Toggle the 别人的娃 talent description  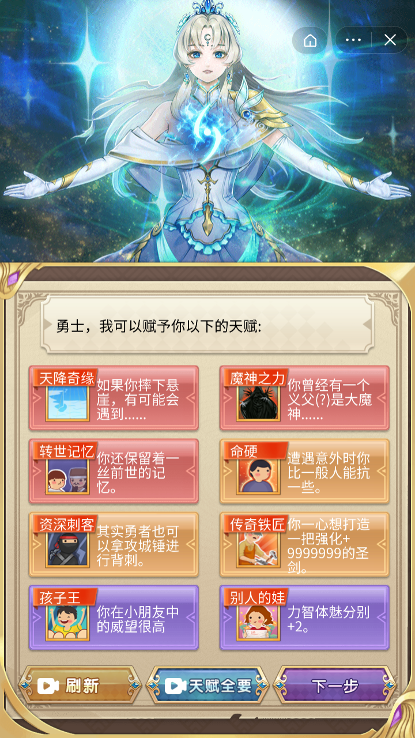329,619
